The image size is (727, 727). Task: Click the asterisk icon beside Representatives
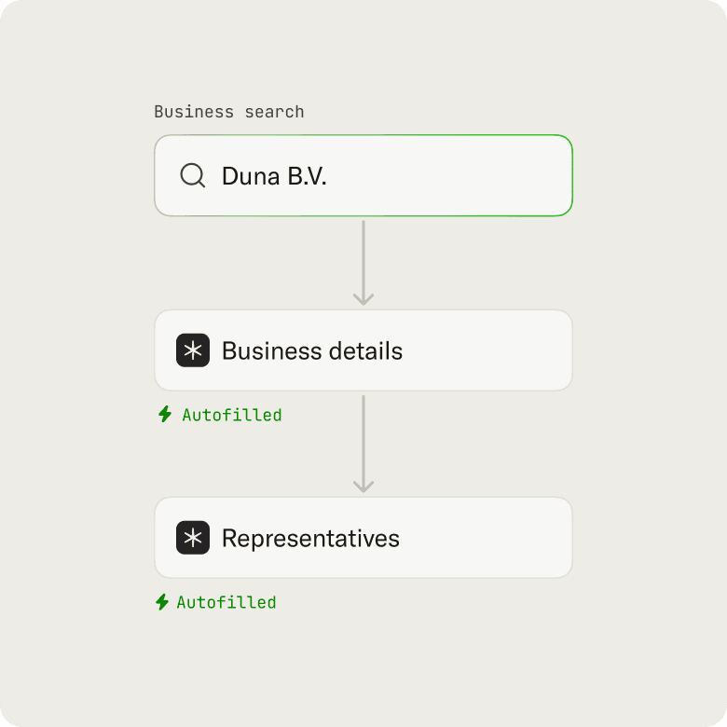click(x=193, y=538)
